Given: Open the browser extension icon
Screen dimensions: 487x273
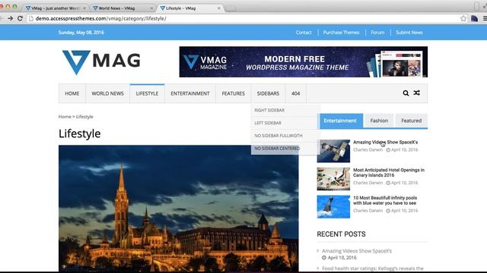Looking at the screenshot, I should [474, 18].
